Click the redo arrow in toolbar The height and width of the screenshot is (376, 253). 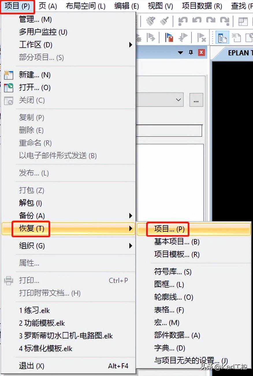click(x=211, y=21)
